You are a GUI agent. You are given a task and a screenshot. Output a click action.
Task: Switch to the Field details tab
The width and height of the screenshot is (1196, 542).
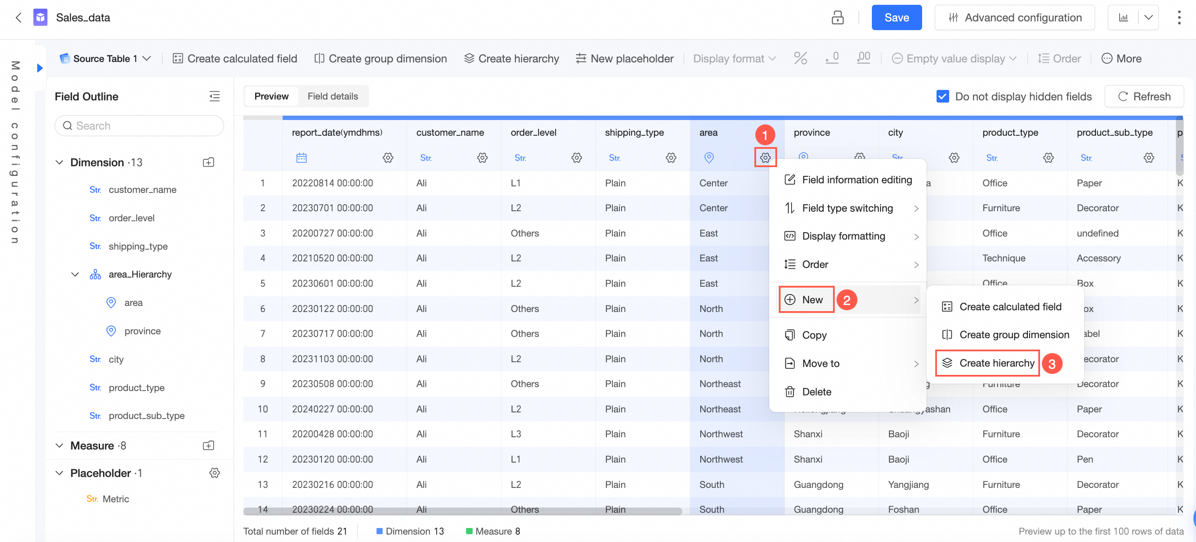pos(332,96)
